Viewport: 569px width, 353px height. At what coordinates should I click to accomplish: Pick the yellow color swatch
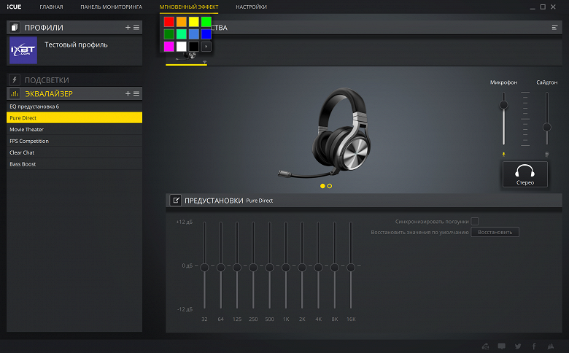pyautogui.click(x=194, y=22)
